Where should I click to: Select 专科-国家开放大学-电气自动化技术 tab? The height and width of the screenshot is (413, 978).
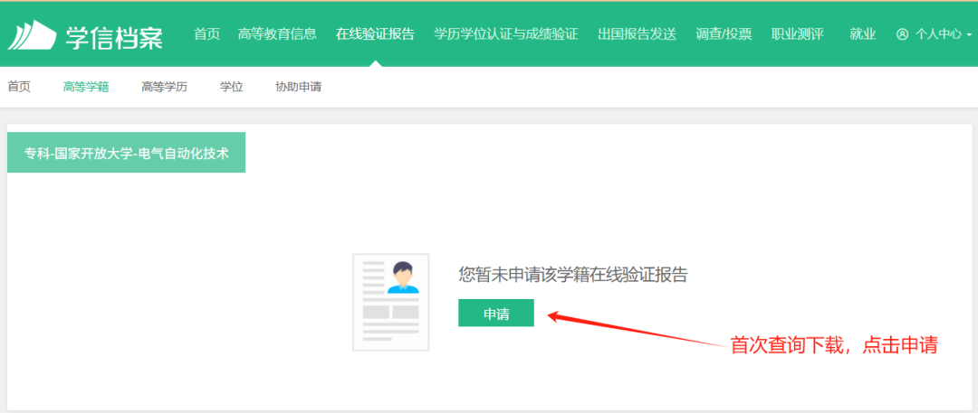click(x=126, y=153)
